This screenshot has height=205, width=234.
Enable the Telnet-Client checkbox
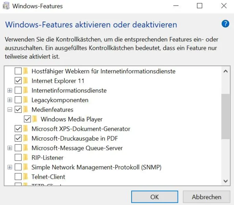click(x=18, y=177)
